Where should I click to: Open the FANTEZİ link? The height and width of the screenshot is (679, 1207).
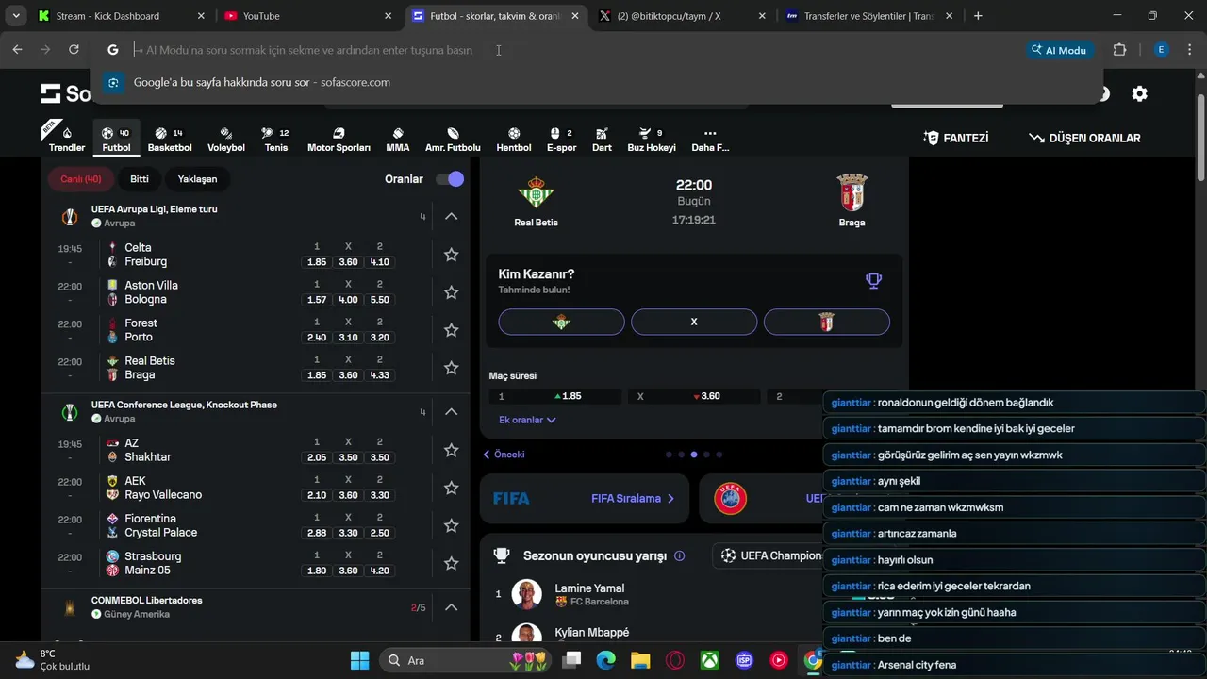956,138
